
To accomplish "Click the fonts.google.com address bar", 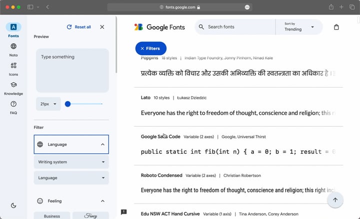I will coord(180,7).
